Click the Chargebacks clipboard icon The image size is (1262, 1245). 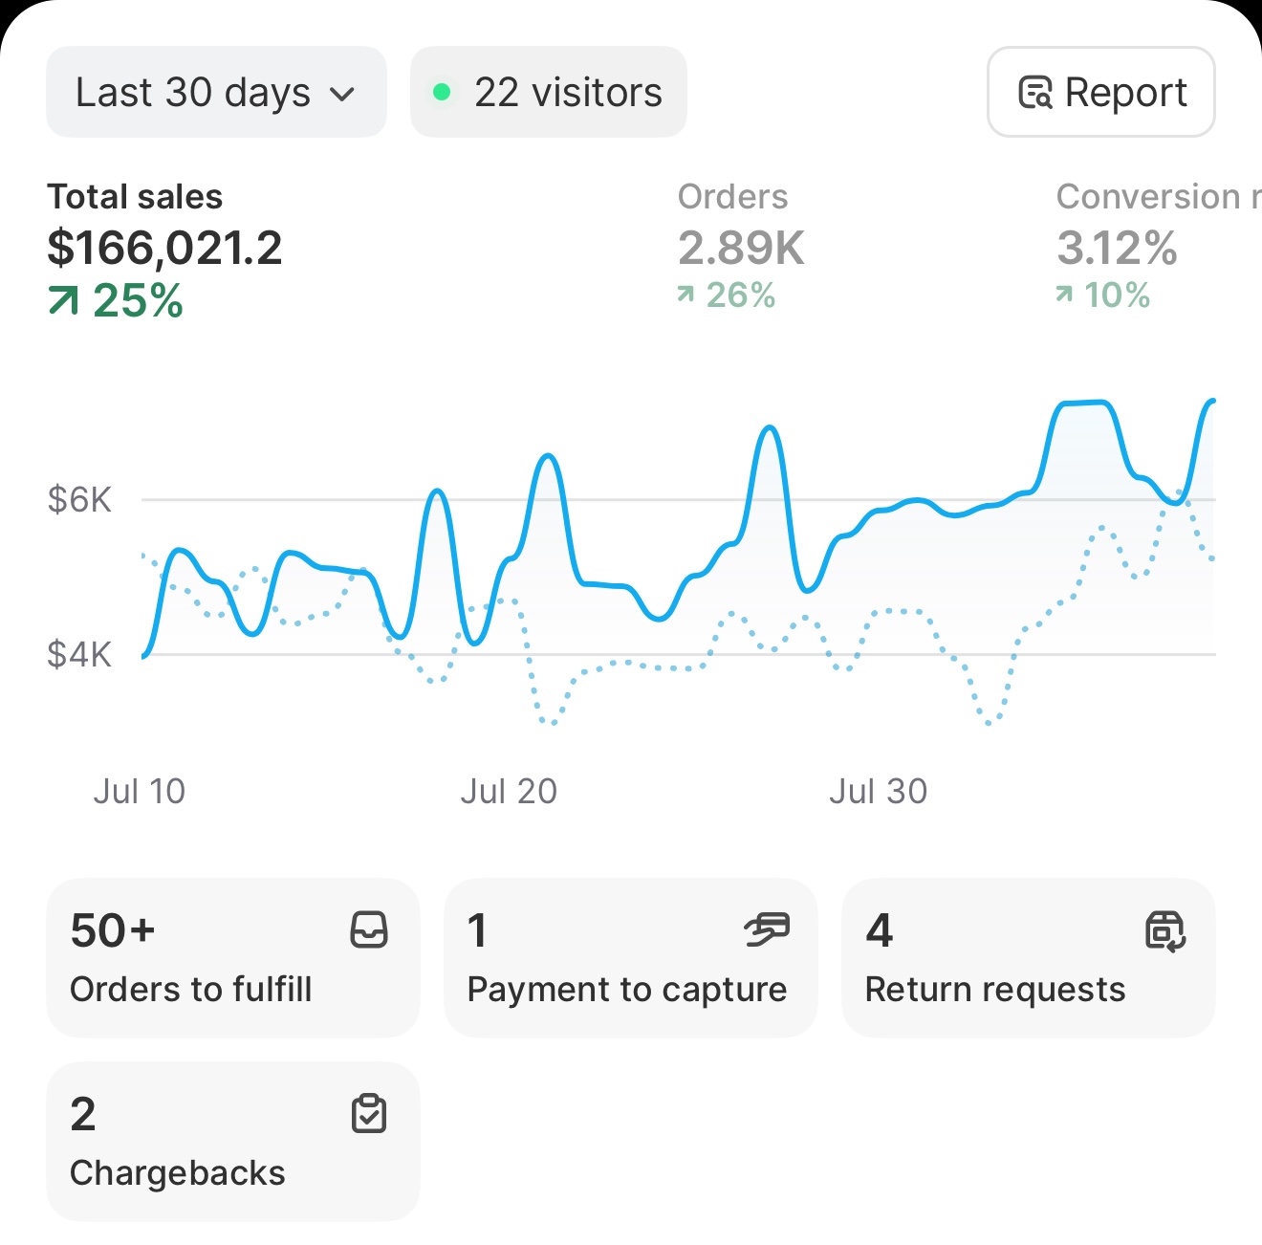pos(368,1112)
